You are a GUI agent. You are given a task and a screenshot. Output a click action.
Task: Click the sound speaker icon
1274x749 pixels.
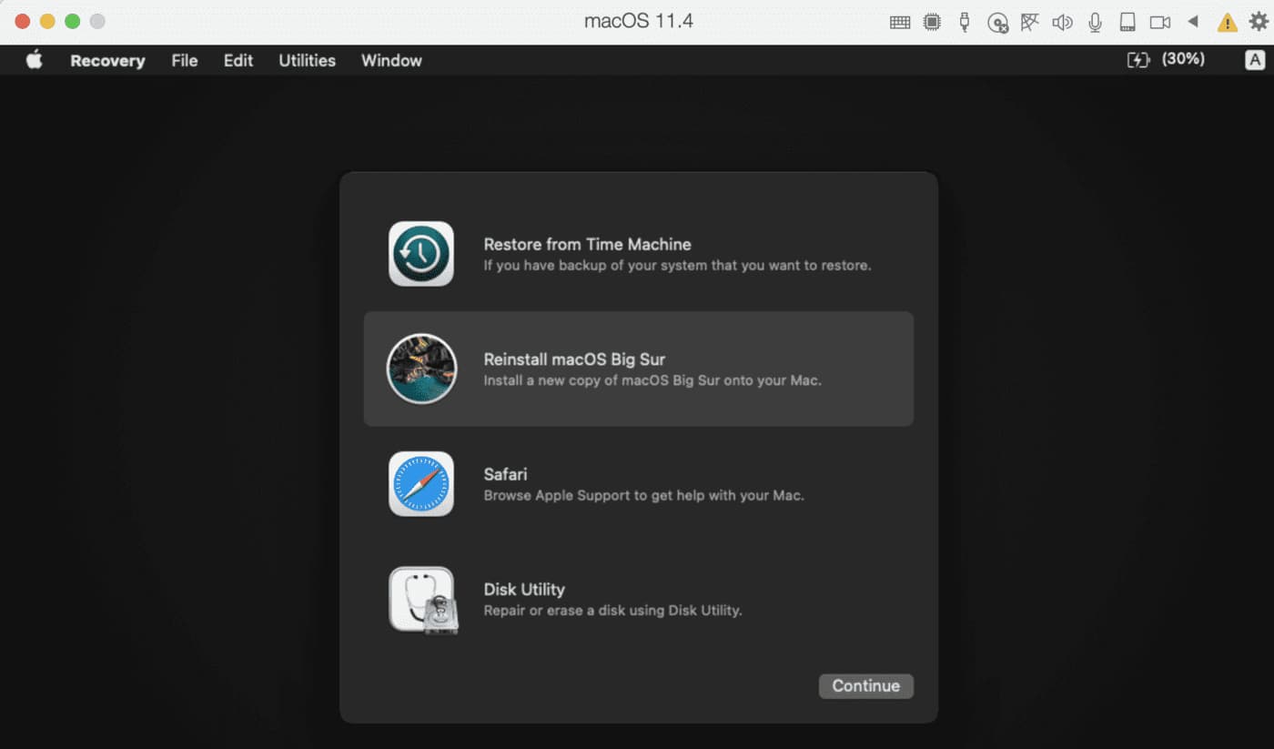click(1062, 22)
